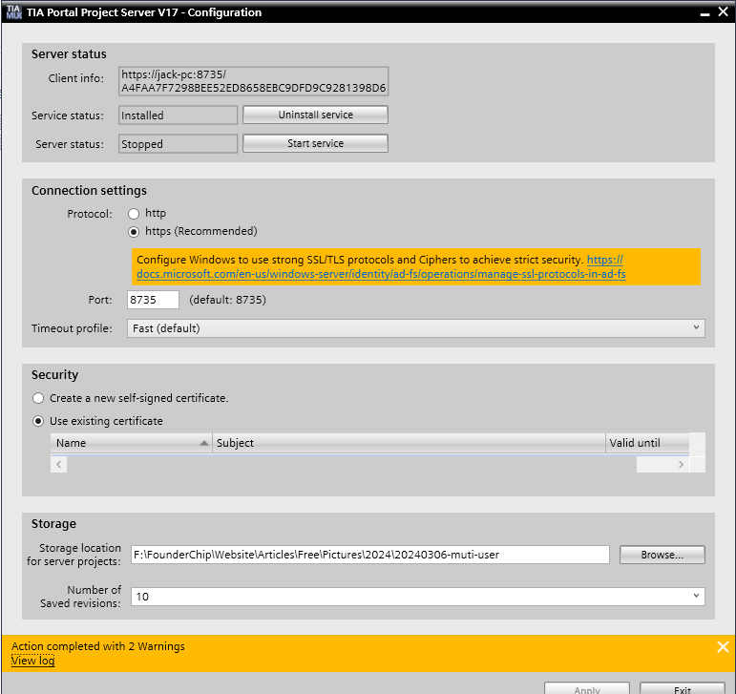Click 'Action completed with 2 Warnings' text
736x694 pixels.
98,646
